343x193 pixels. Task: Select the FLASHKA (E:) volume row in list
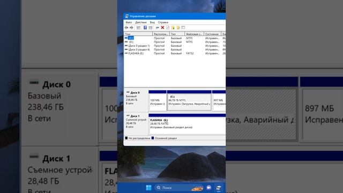[x=175, y=53]
